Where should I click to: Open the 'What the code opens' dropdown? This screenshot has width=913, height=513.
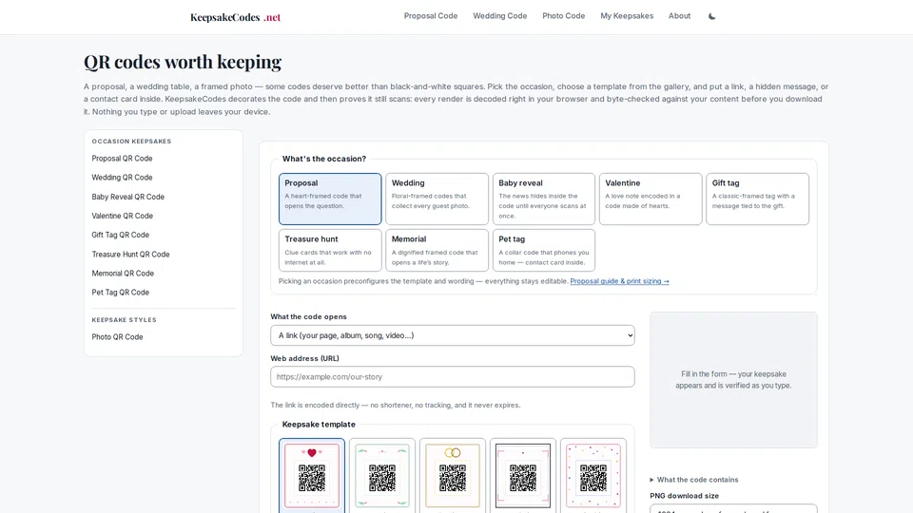(453, 335)
